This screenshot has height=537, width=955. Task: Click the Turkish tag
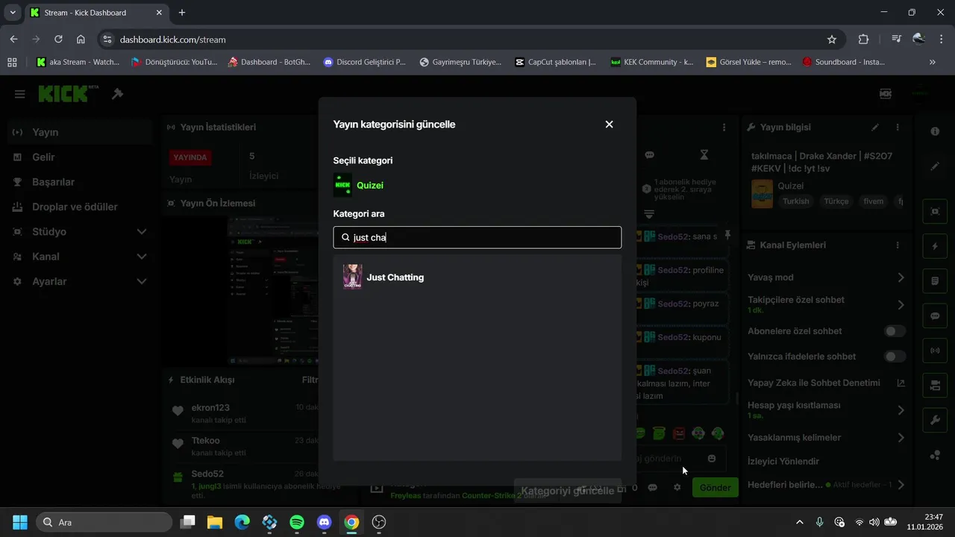point(796,201)
